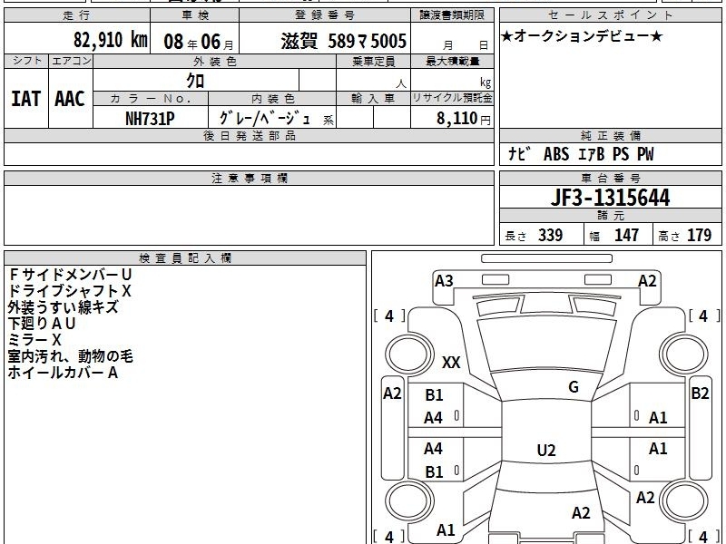The width and height of the screenshot is (726, 544).
Task: Click the 純正装備 header
Action: coord(610,135)
